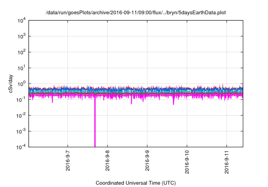Click the 10^3 y-axis tick label

[21, 37]
